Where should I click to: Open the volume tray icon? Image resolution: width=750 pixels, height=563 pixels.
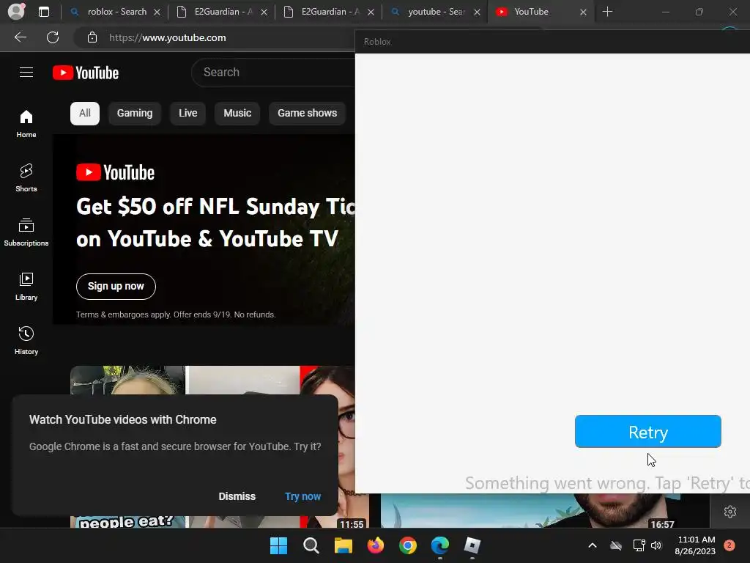tap(656, 545)
